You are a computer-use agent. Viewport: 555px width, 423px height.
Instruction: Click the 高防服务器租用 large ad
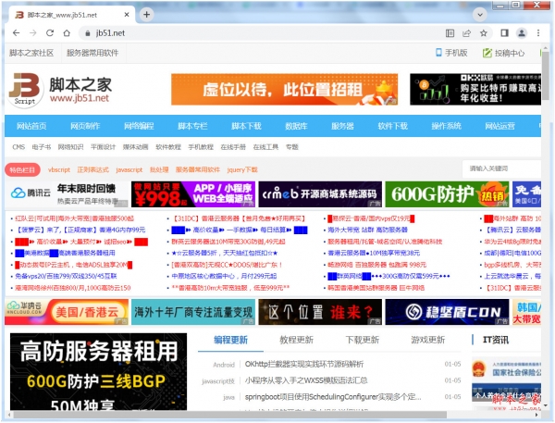point(98,371)
